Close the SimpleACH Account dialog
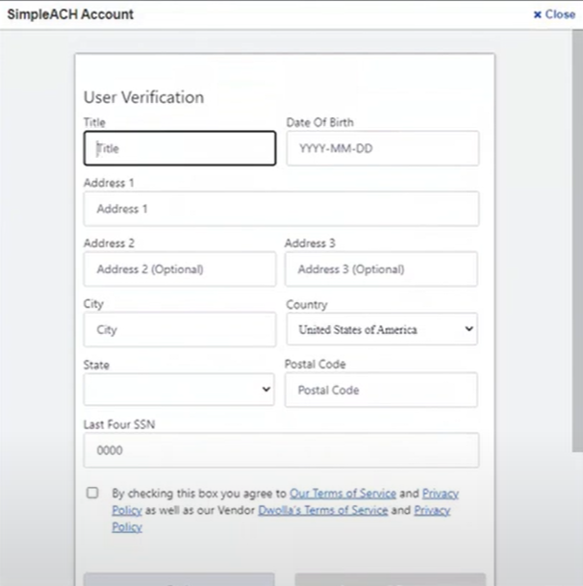 [554, 14]
